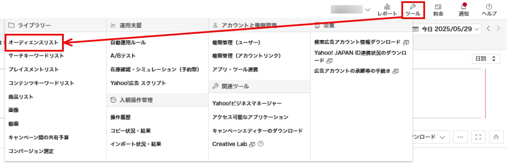Open the 料金 billing icon

click(438, 10)
